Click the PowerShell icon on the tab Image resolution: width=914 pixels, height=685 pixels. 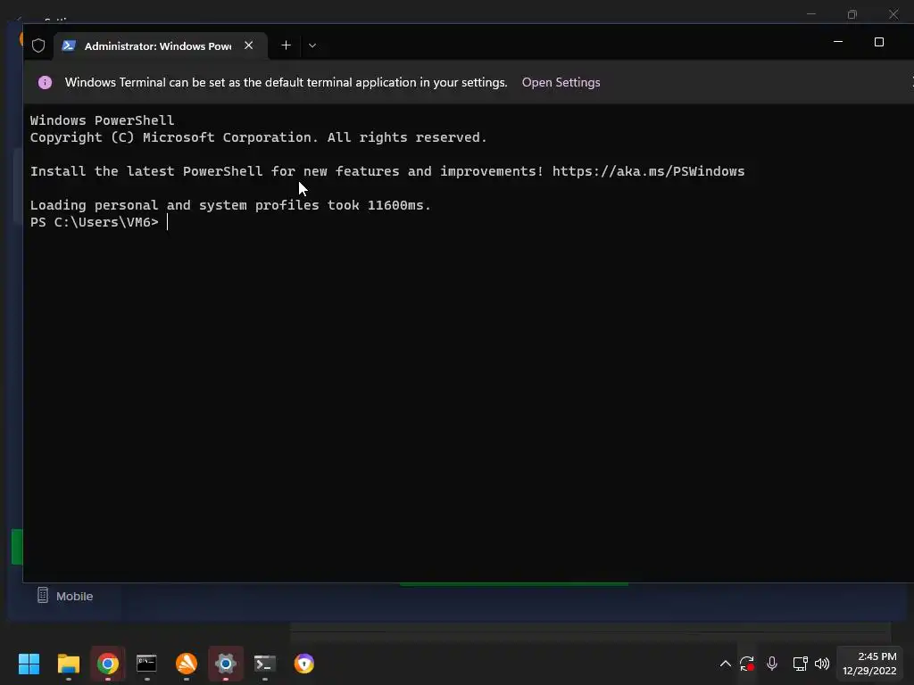coord(69,45)
